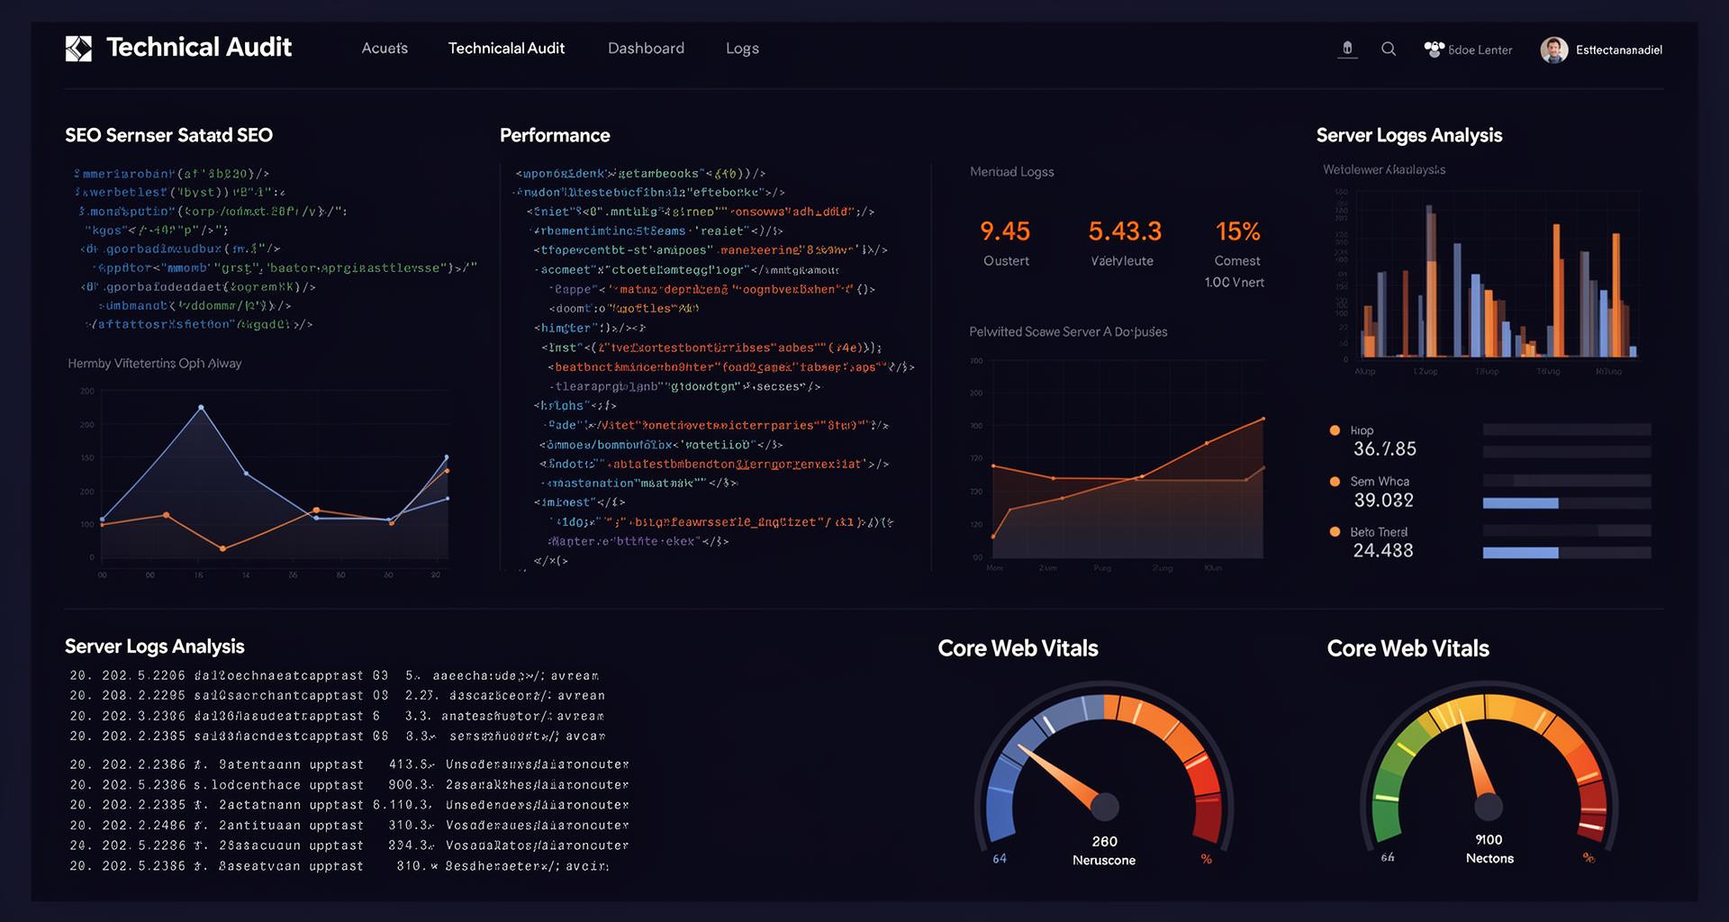Click the orange dot next to Sem Whca
1729x922 pixels.
tap(1335, 482)
